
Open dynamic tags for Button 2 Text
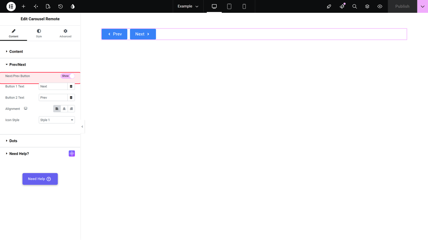pos(71,97)
